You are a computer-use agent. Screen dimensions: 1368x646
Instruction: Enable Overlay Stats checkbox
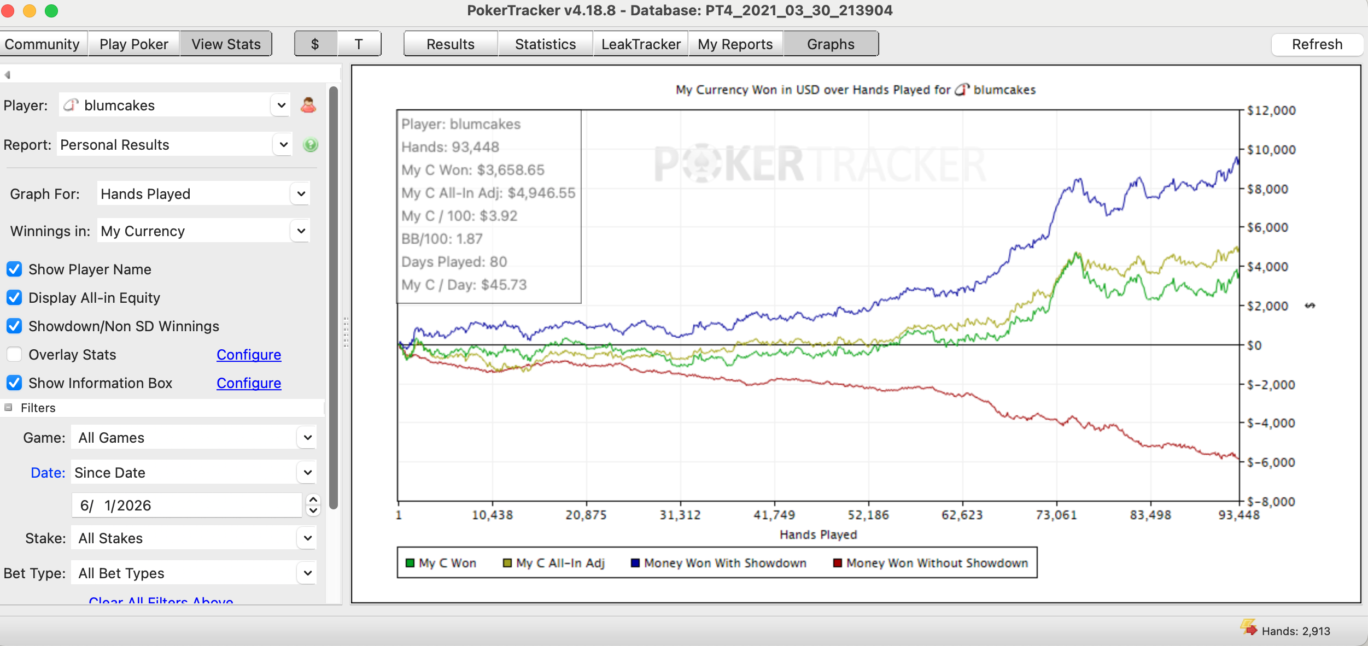click(x=14, y=355)
